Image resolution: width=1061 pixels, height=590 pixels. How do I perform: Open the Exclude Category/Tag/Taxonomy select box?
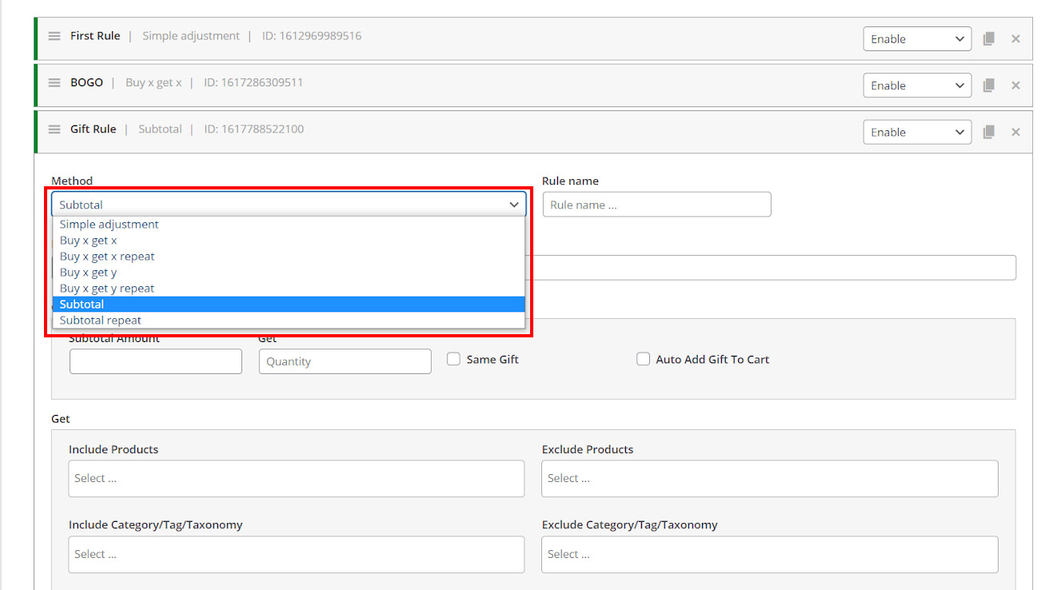[770, 554]
